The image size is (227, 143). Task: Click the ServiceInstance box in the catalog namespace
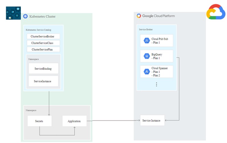[43, 81]
